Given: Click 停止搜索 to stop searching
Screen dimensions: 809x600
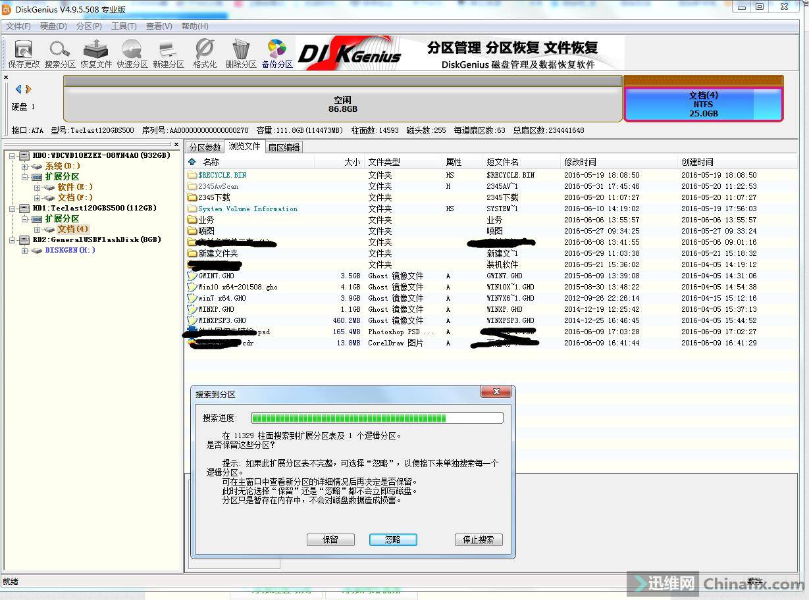Looking at the screenshot, I should [479, 539].
